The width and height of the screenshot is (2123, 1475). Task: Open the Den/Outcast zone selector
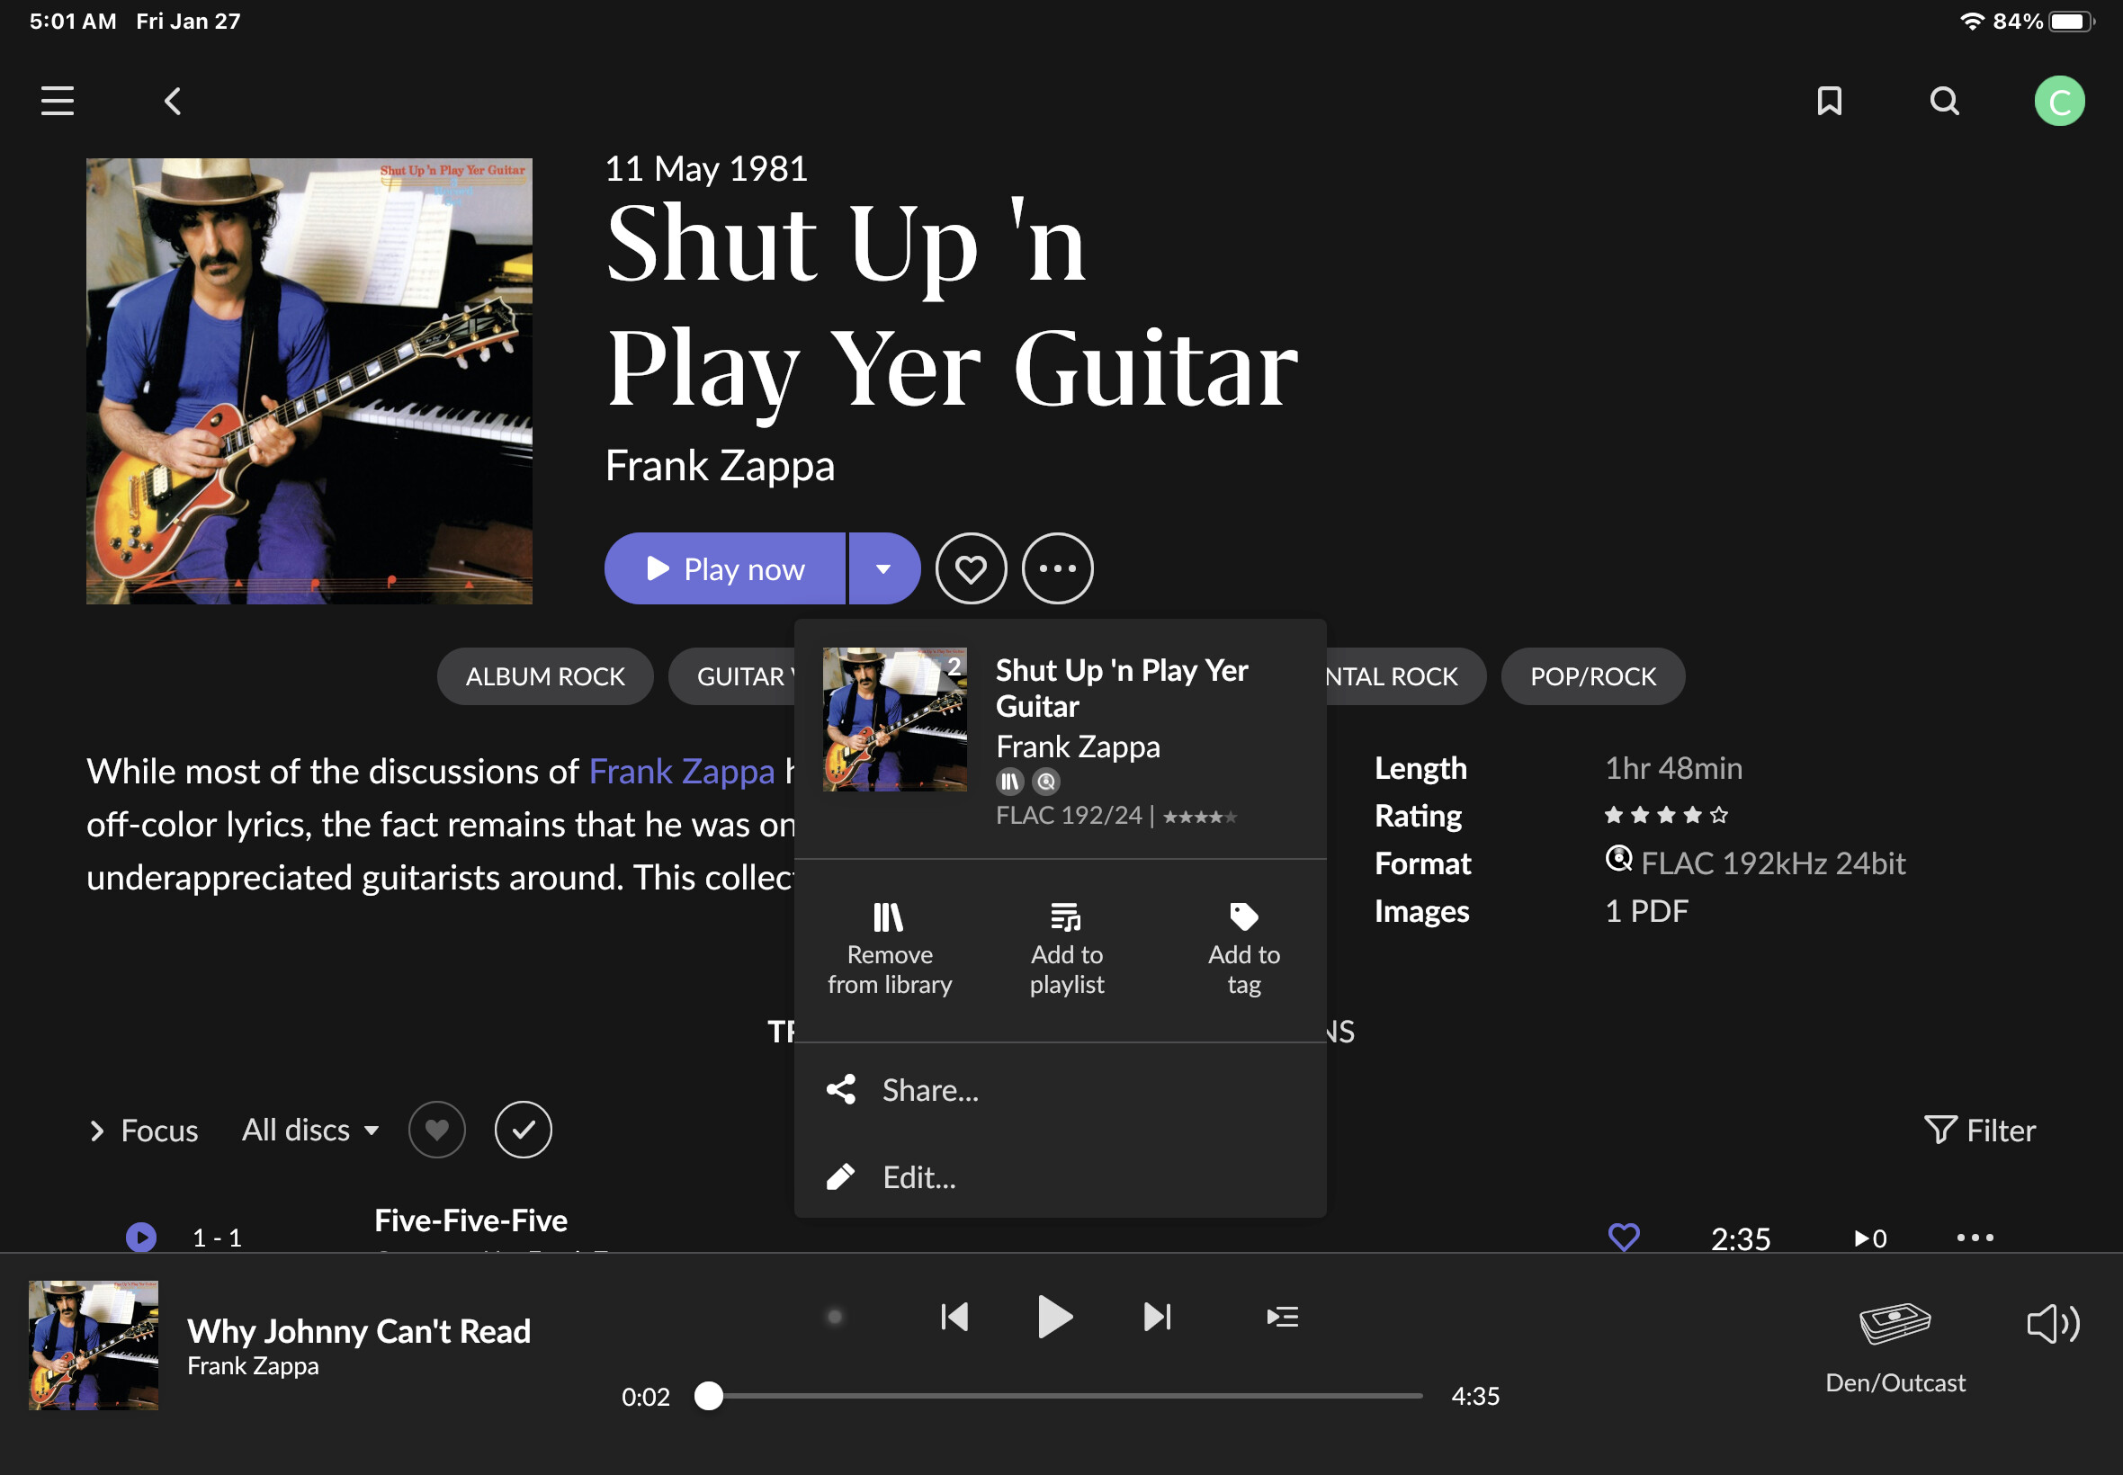pyautogui.click(x=1895, y=1347)
